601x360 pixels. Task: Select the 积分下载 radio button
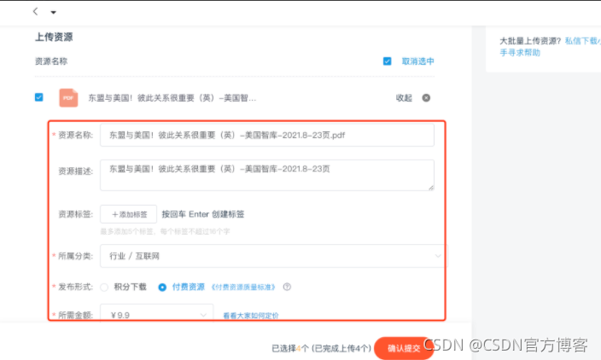coord(104,287)
